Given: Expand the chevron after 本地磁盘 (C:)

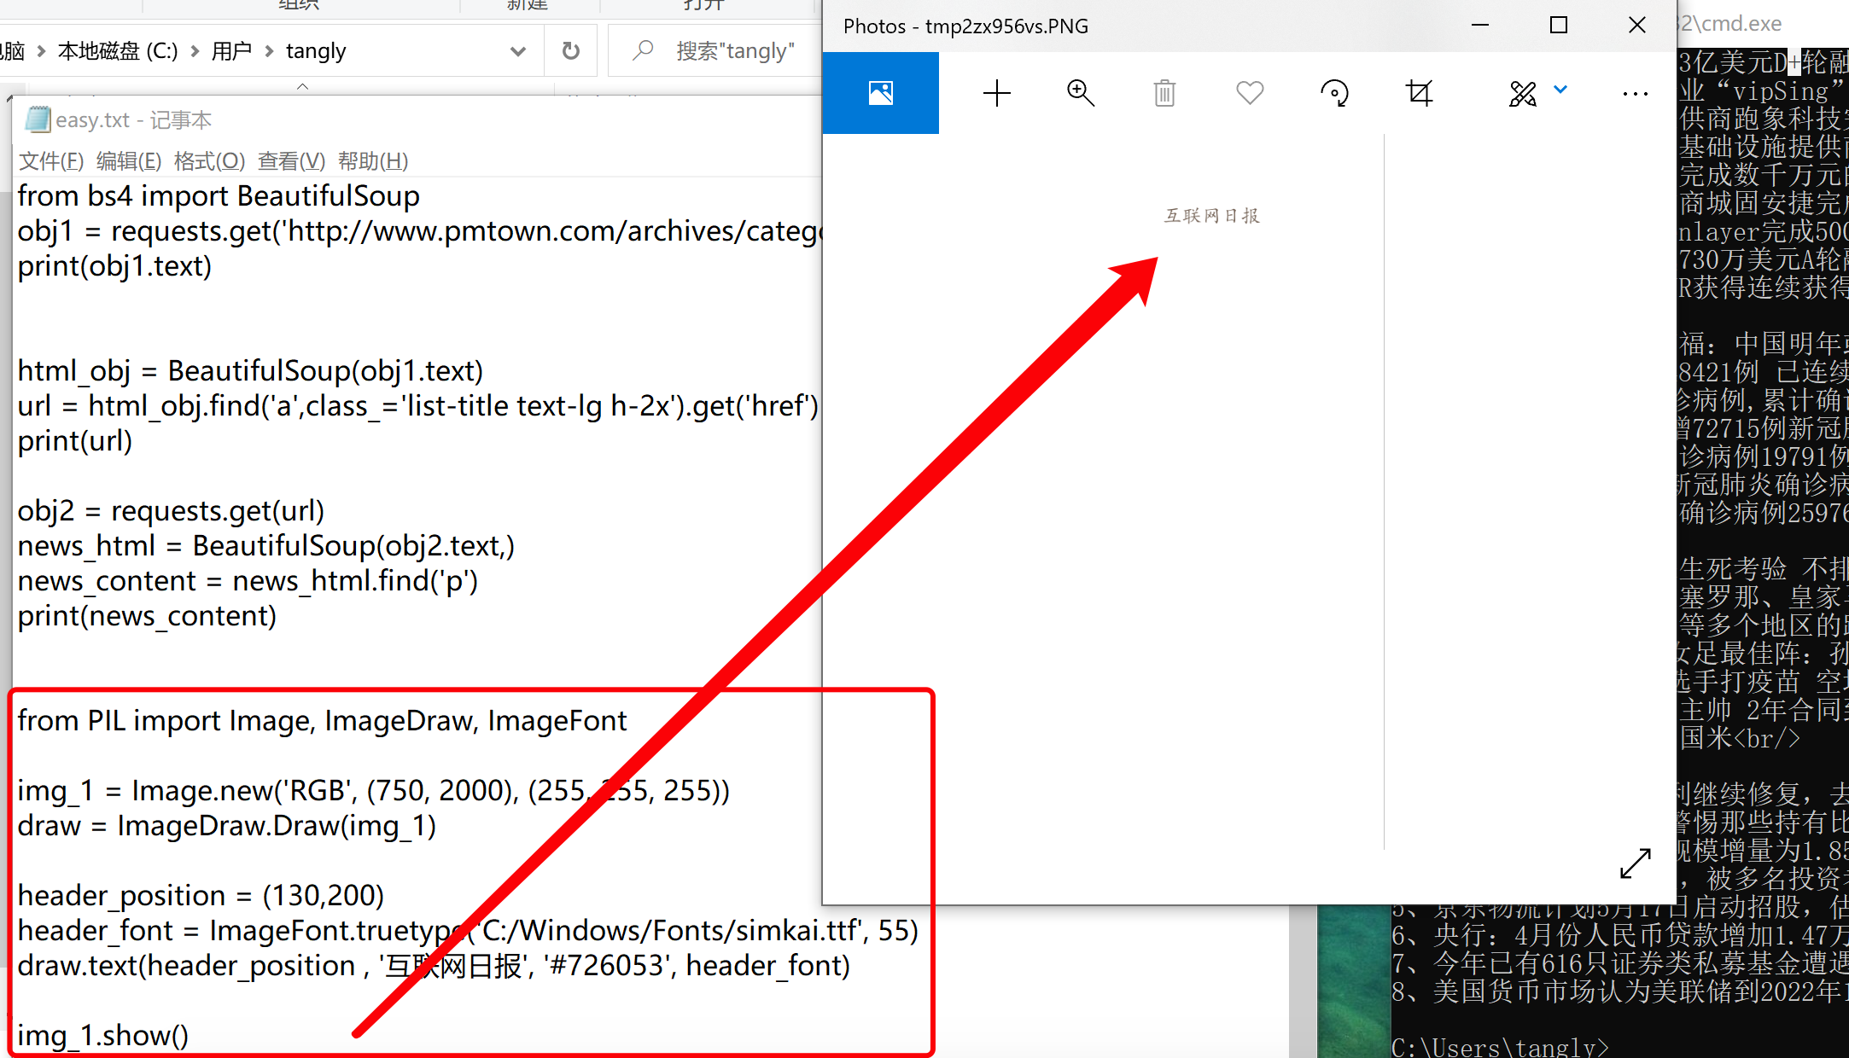Looking at the screenshot, I should (x=195, y=51).
